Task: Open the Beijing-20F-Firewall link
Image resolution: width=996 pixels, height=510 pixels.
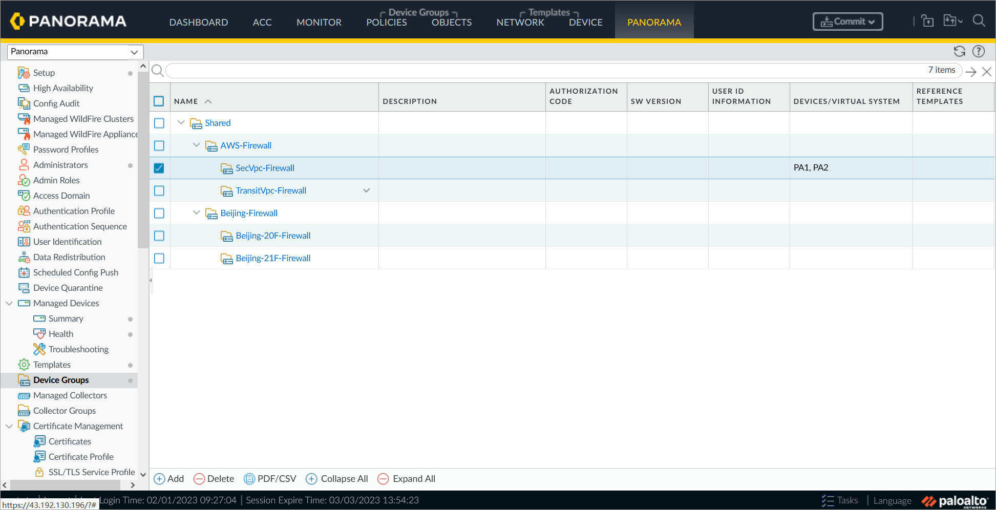Action: pos(273,236)
